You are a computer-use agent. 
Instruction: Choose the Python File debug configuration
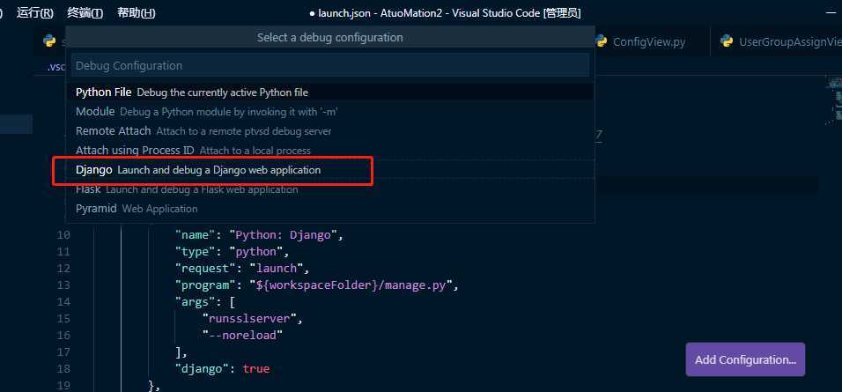tap(329, 92)
